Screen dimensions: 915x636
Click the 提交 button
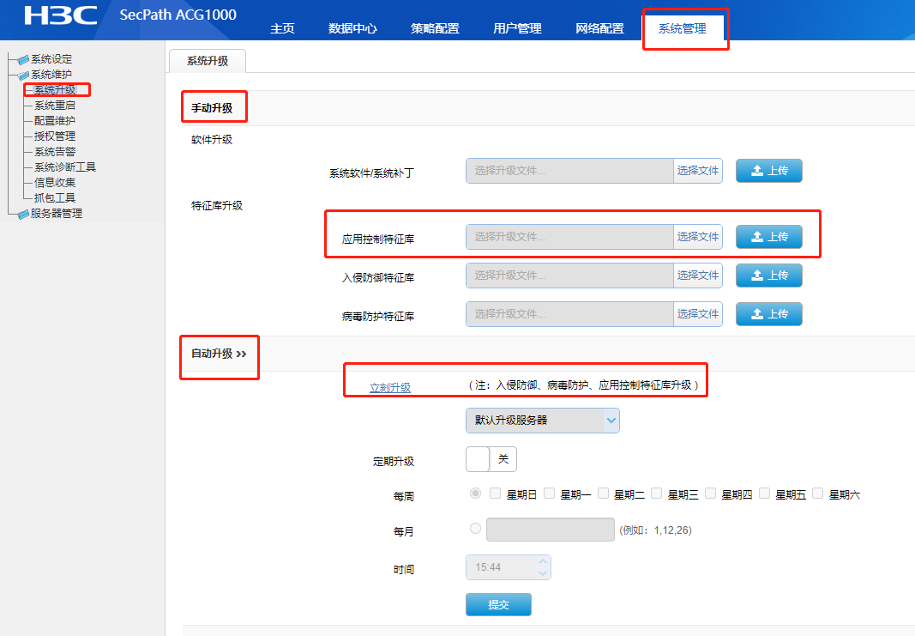pos(498,604)
